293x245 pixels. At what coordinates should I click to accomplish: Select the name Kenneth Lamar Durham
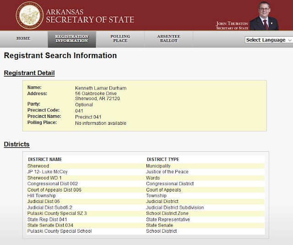point(101,88)
